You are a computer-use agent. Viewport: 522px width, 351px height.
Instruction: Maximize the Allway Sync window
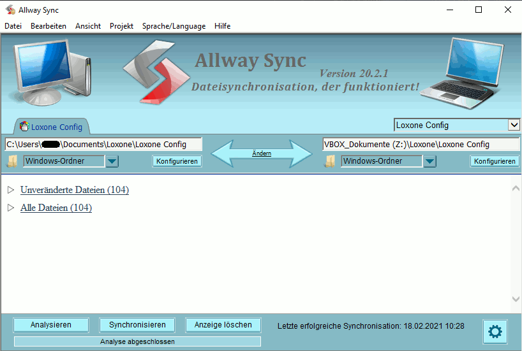point(479,10)
